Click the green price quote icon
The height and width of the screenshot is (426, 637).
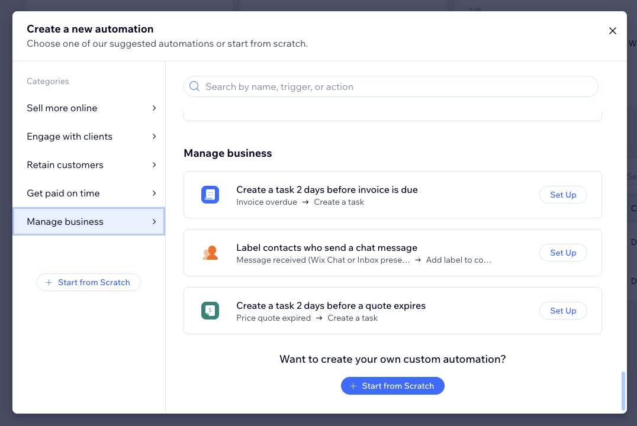(210, 311)
